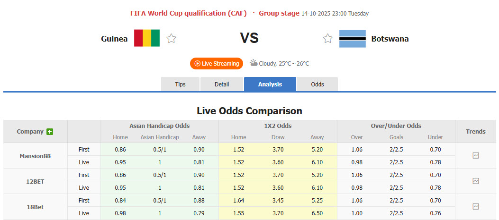Select the Analysis tab
This screenshot has height=220, width=499.
270,85
